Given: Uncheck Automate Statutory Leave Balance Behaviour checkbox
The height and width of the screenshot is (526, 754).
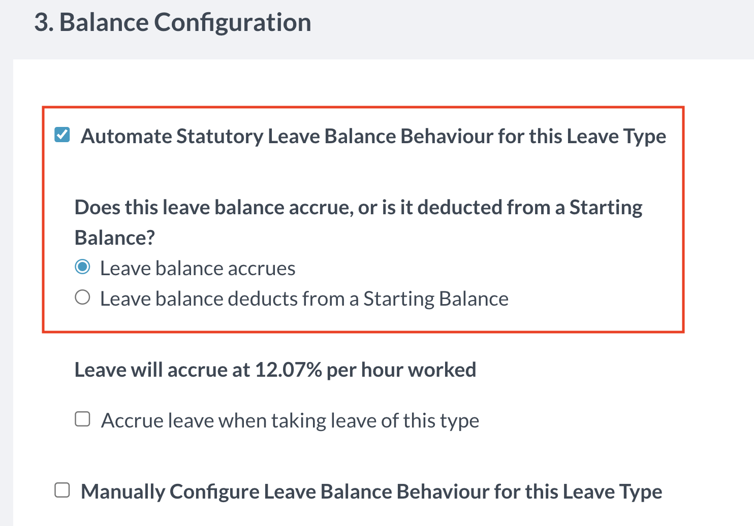Looking at the screenshot, I should 62,135.
